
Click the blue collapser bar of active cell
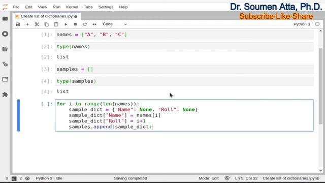tap(18, 115)
